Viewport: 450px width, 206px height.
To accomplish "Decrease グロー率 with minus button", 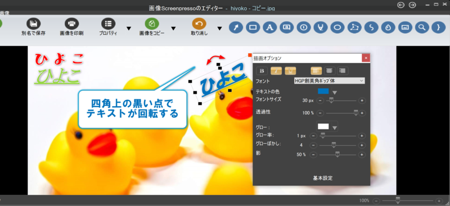I will coord(314,136).
